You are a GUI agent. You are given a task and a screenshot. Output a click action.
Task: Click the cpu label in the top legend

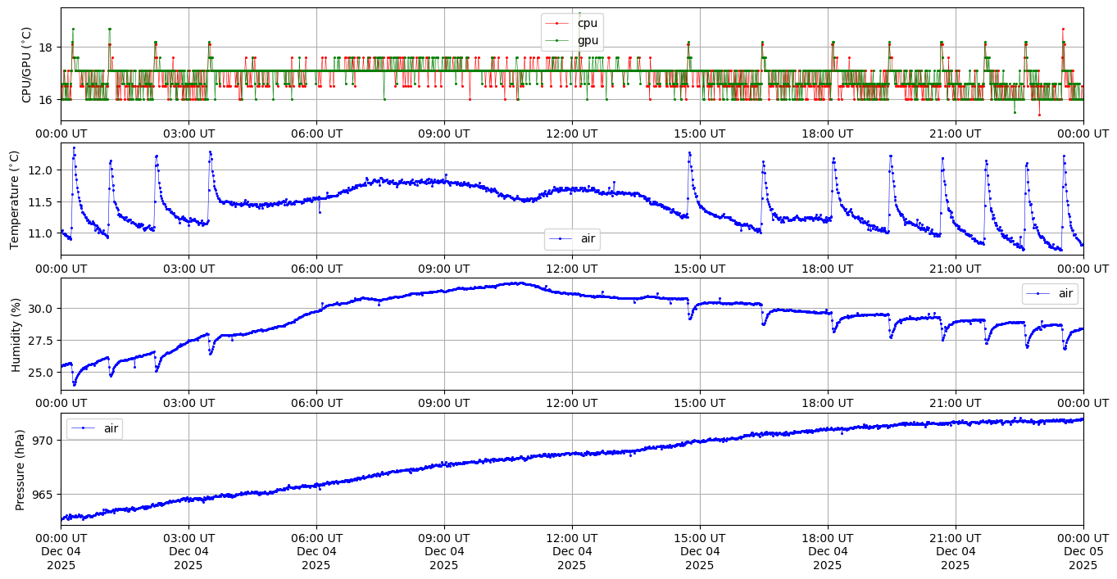point(588,24)
